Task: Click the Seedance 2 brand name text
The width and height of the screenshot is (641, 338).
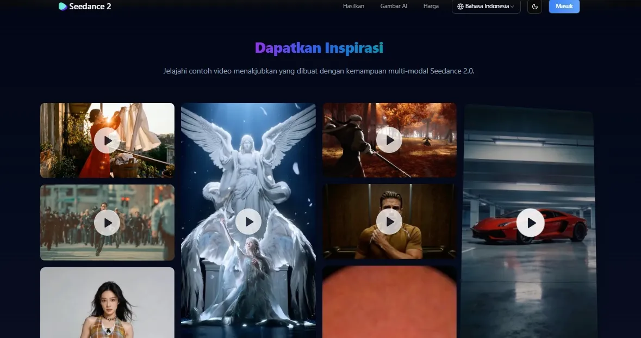Action: pyautogui.click(x=90, y=7)
